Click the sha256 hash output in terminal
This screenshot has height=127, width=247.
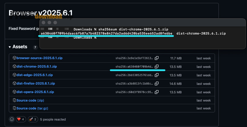pyautogui.click(x=106, y=33)
